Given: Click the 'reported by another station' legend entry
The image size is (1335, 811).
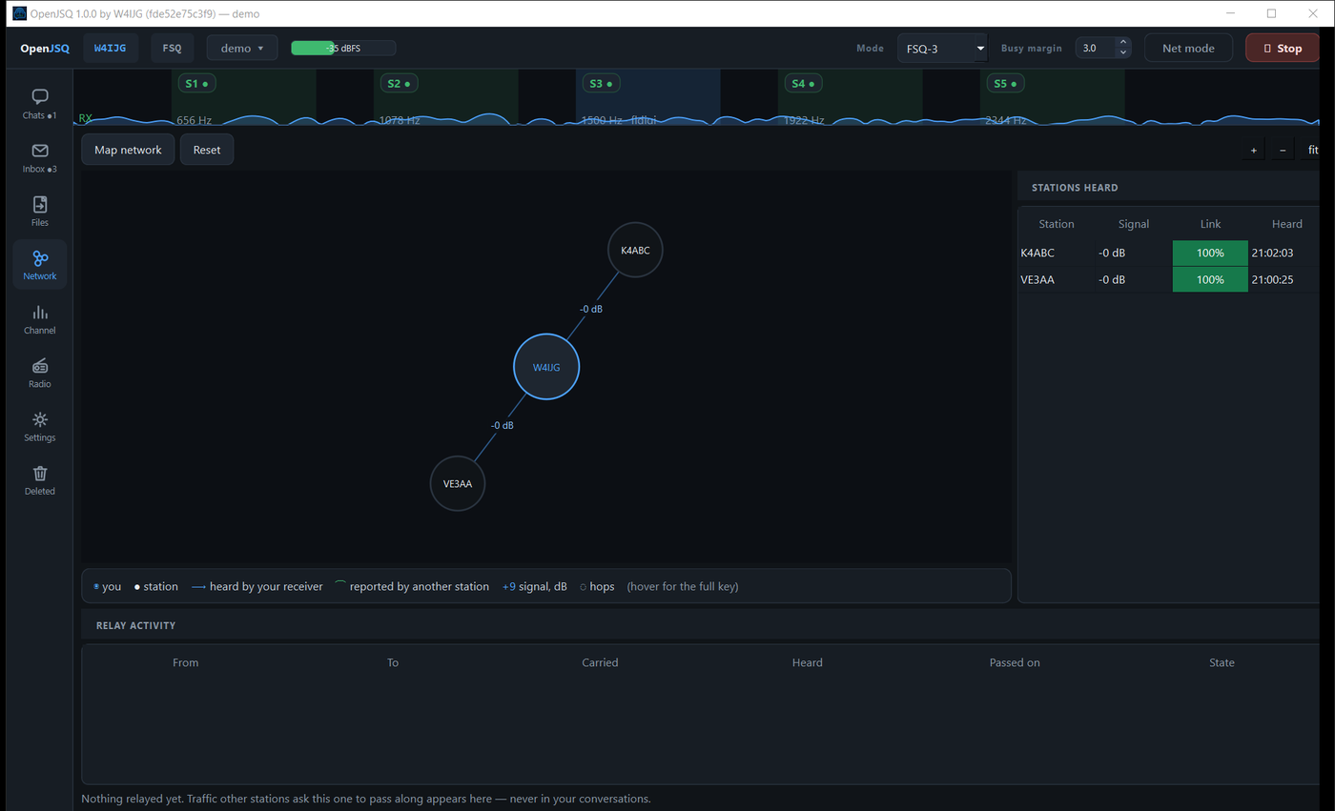Looking at the screenshot, I should (x=412, y=586).
